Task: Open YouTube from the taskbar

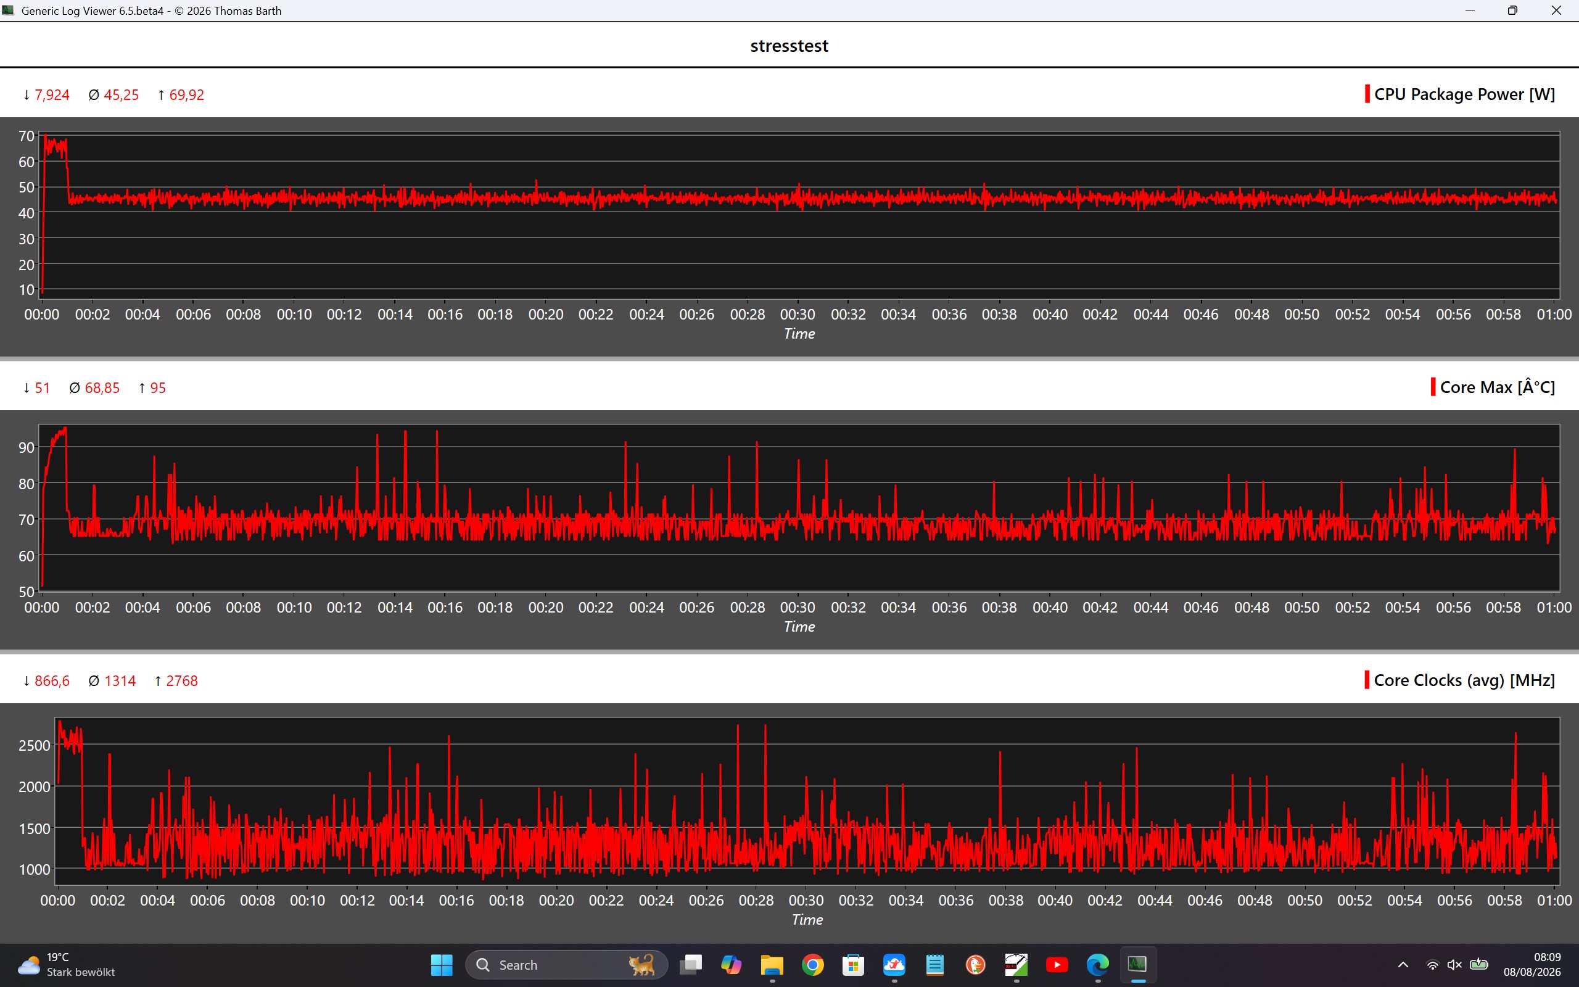Action: click(1057, 964)
